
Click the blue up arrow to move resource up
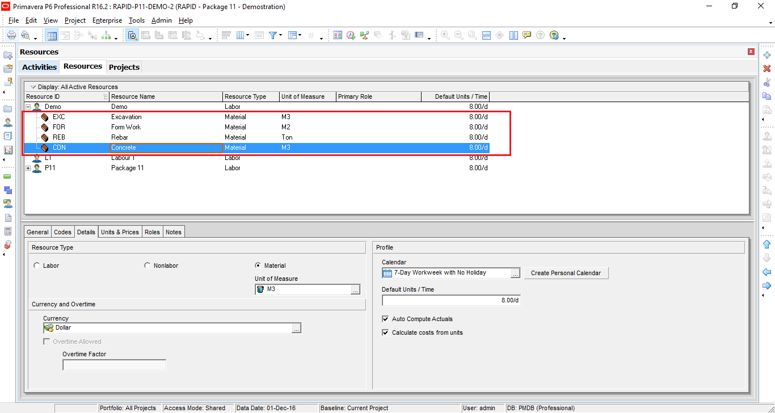[x=767, y=244]
